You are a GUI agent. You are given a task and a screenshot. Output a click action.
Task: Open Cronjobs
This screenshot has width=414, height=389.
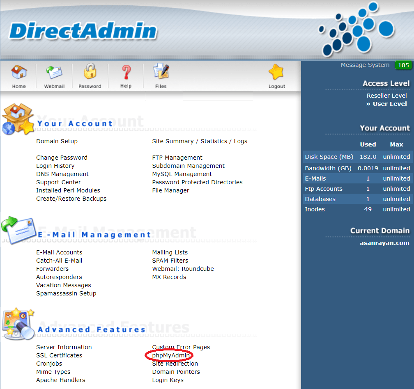[49, 364]
